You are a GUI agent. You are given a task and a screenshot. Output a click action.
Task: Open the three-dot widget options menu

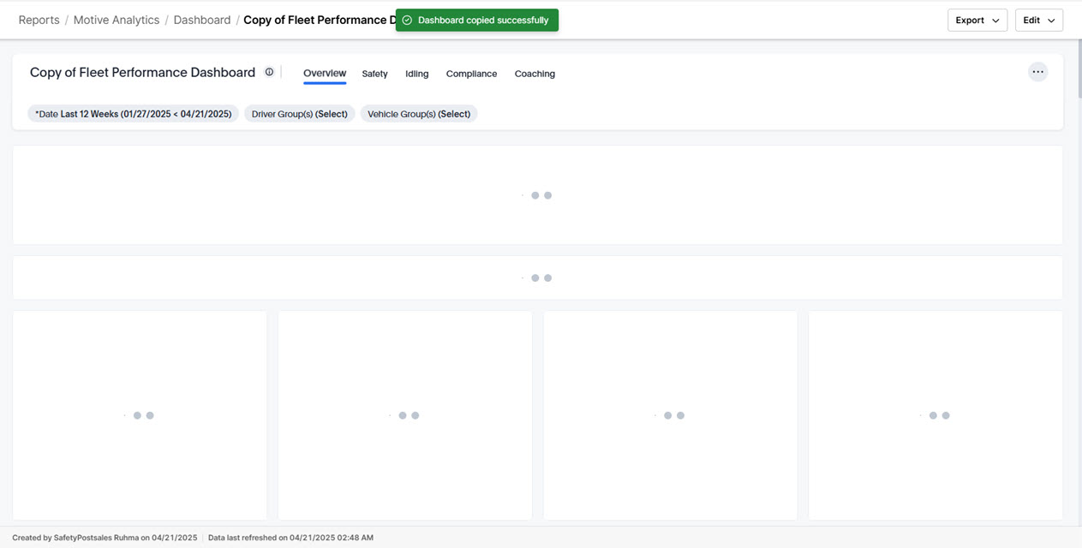pos(1037,72)
